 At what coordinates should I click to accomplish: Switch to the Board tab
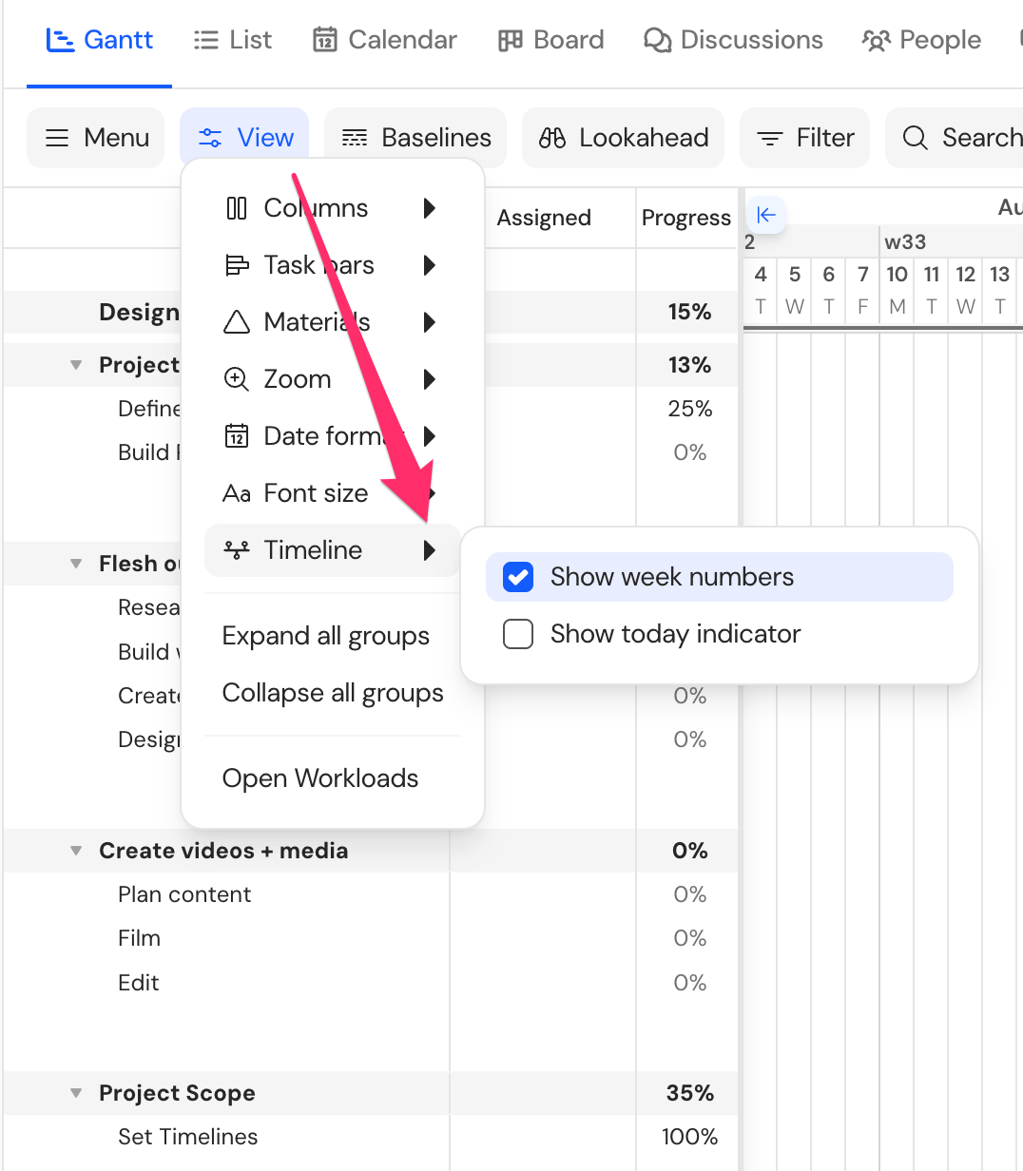click(x=551, y=40)
